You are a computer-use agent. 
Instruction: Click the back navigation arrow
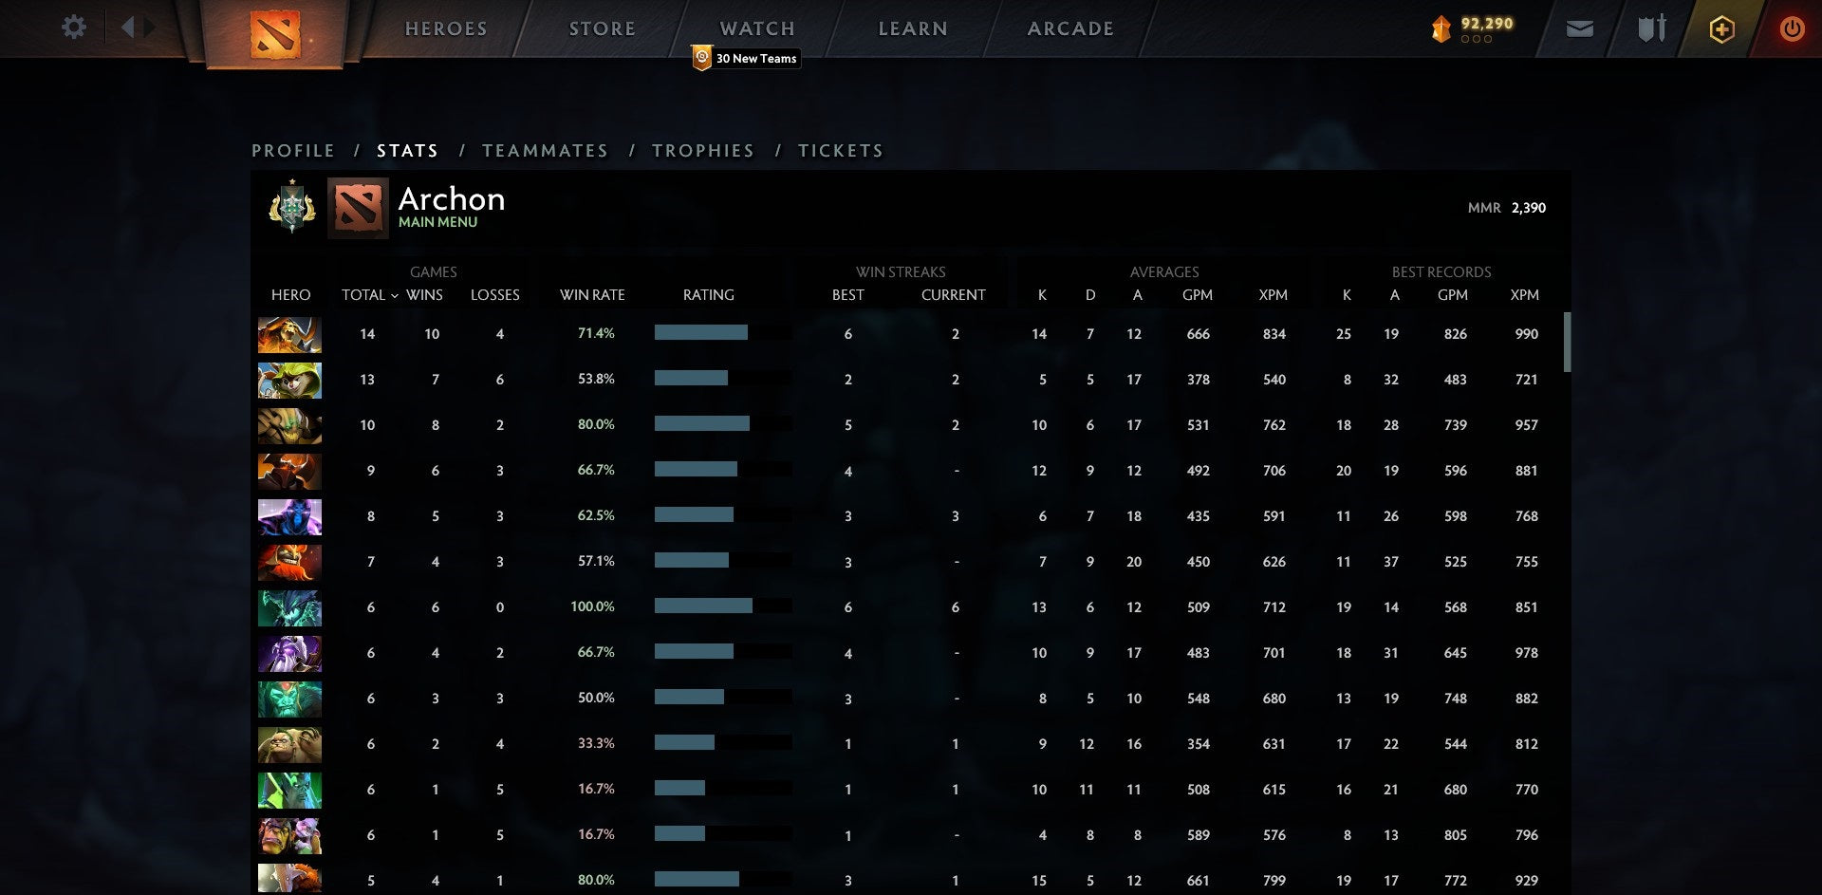coord(127,28)
